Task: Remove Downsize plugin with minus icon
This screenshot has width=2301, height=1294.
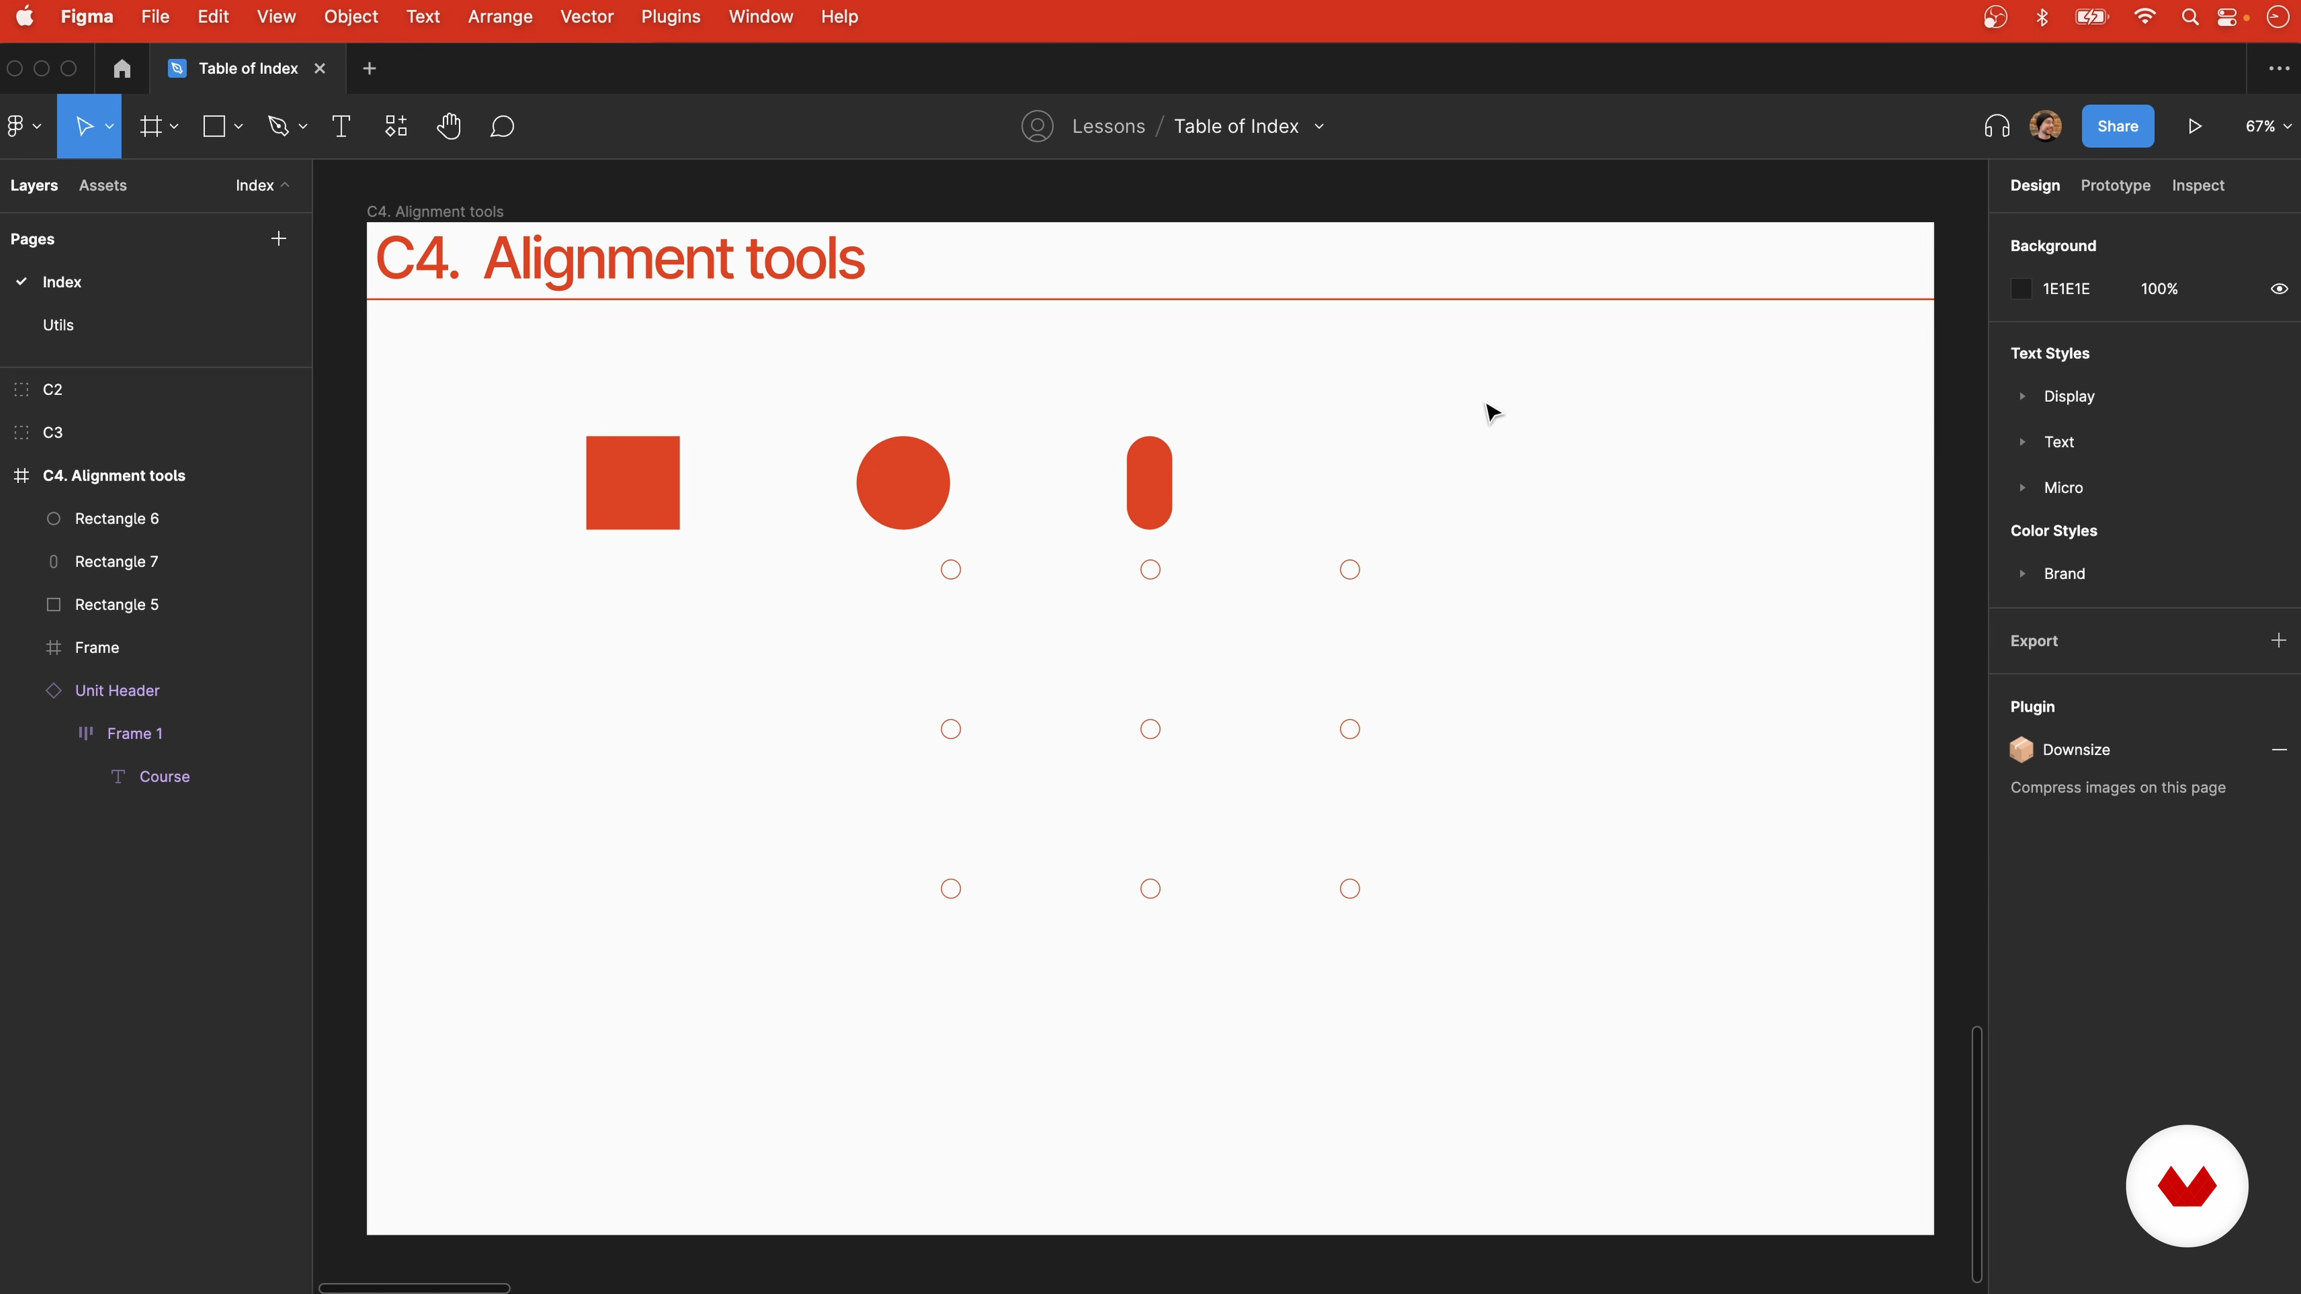Action: click(x=2279, y=749)
